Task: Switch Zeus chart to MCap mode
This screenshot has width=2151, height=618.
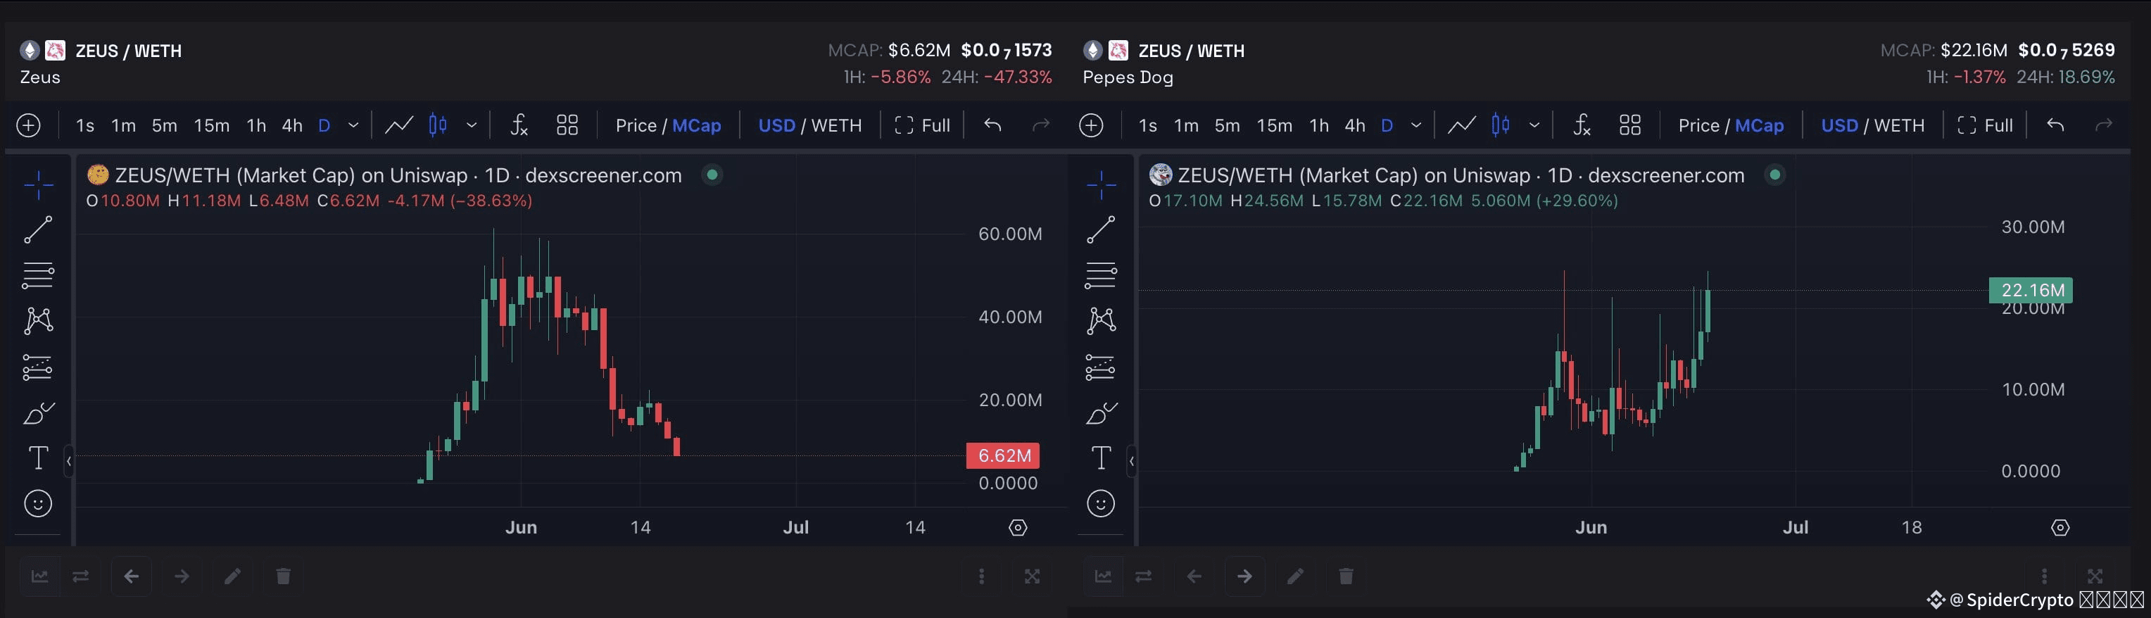Action: (696, 125)
